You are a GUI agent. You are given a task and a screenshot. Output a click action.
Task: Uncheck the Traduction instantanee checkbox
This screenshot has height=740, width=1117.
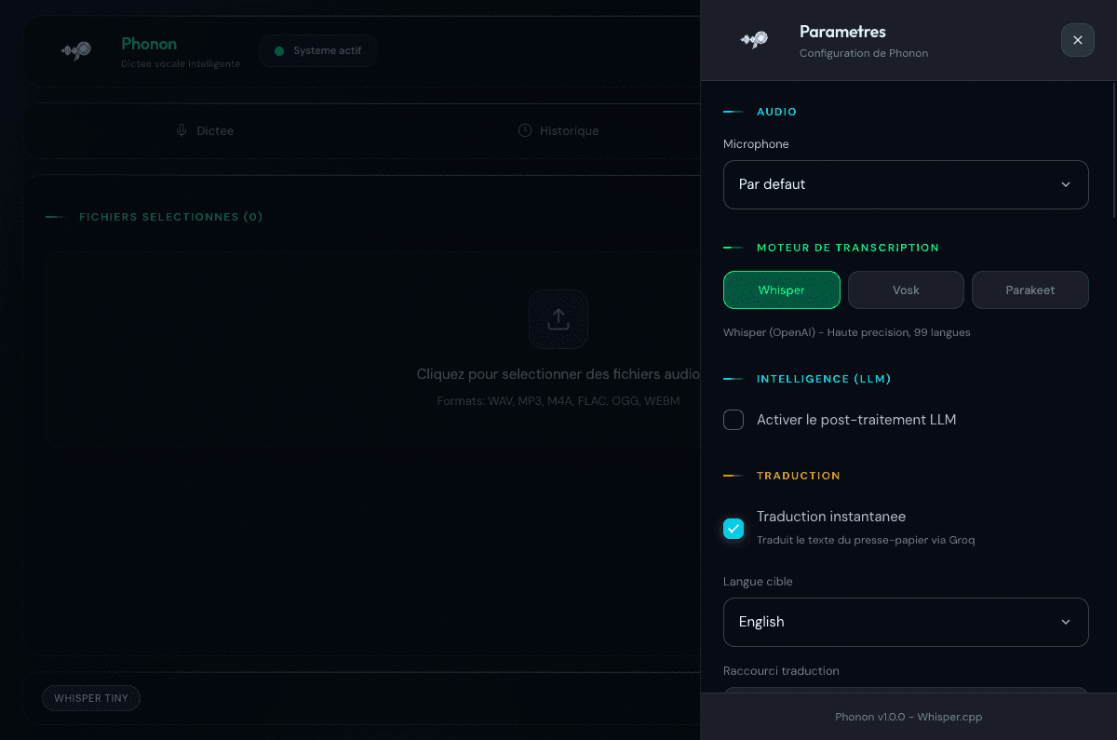[733, 529]
